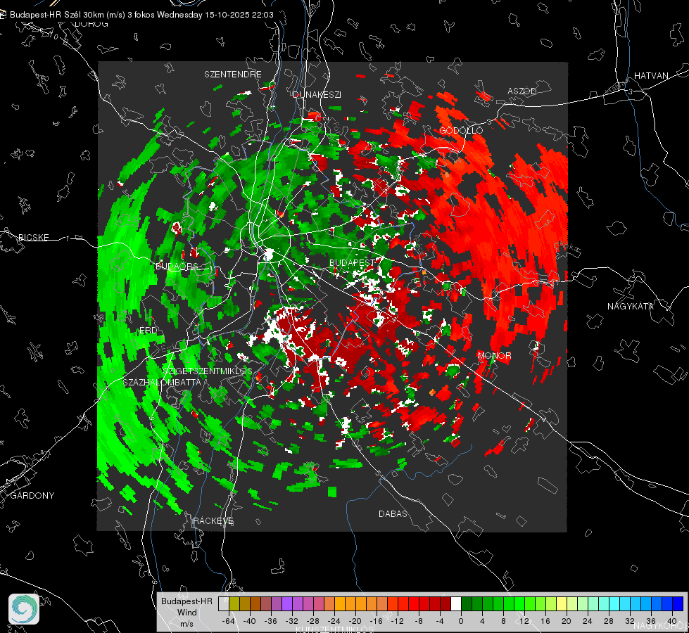Click the -32 value on the wind scale
This screenshot has height=633, width=689.
pyautogui.click(x=292, y=621)
